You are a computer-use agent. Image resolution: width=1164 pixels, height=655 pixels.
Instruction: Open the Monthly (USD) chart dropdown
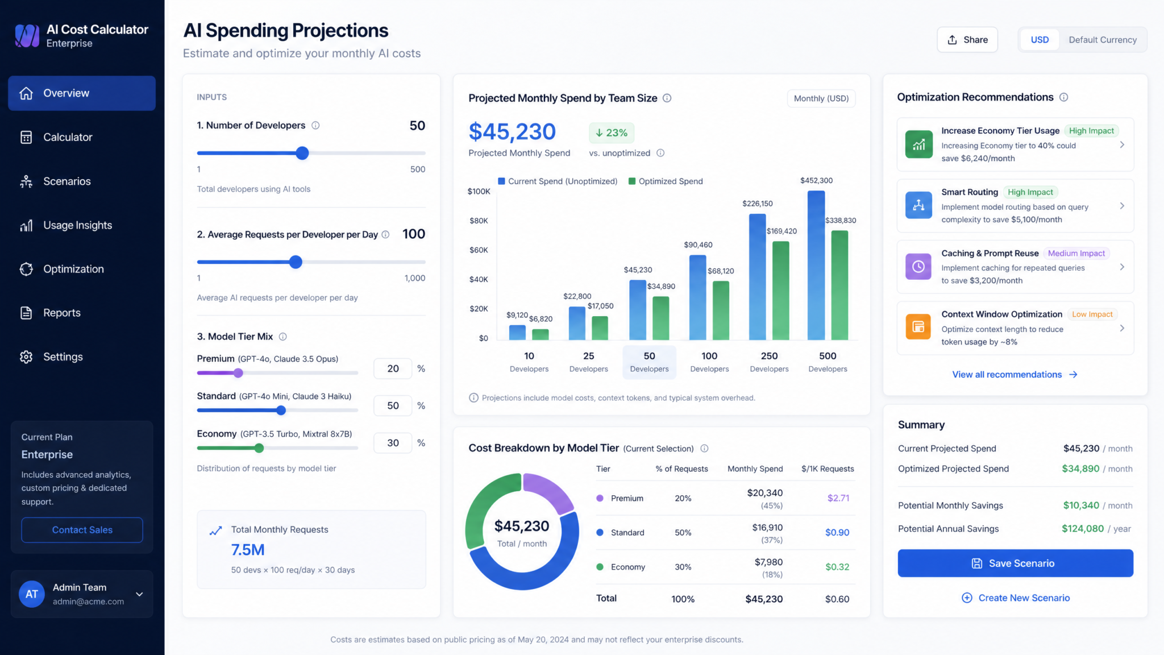[821, 98]
